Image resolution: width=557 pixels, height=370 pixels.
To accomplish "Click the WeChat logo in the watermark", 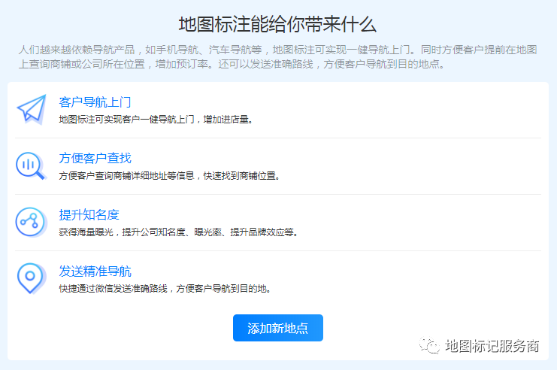I will point(429,346).
